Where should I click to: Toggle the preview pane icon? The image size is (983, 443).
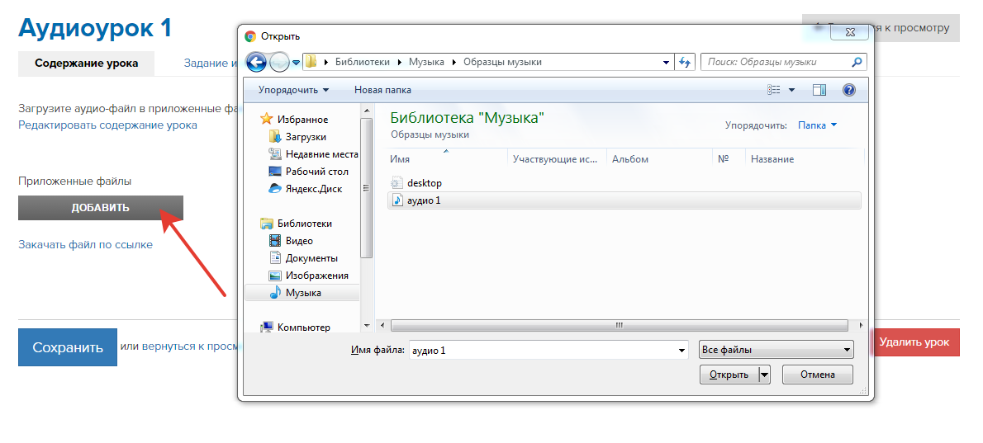(819, 90)
